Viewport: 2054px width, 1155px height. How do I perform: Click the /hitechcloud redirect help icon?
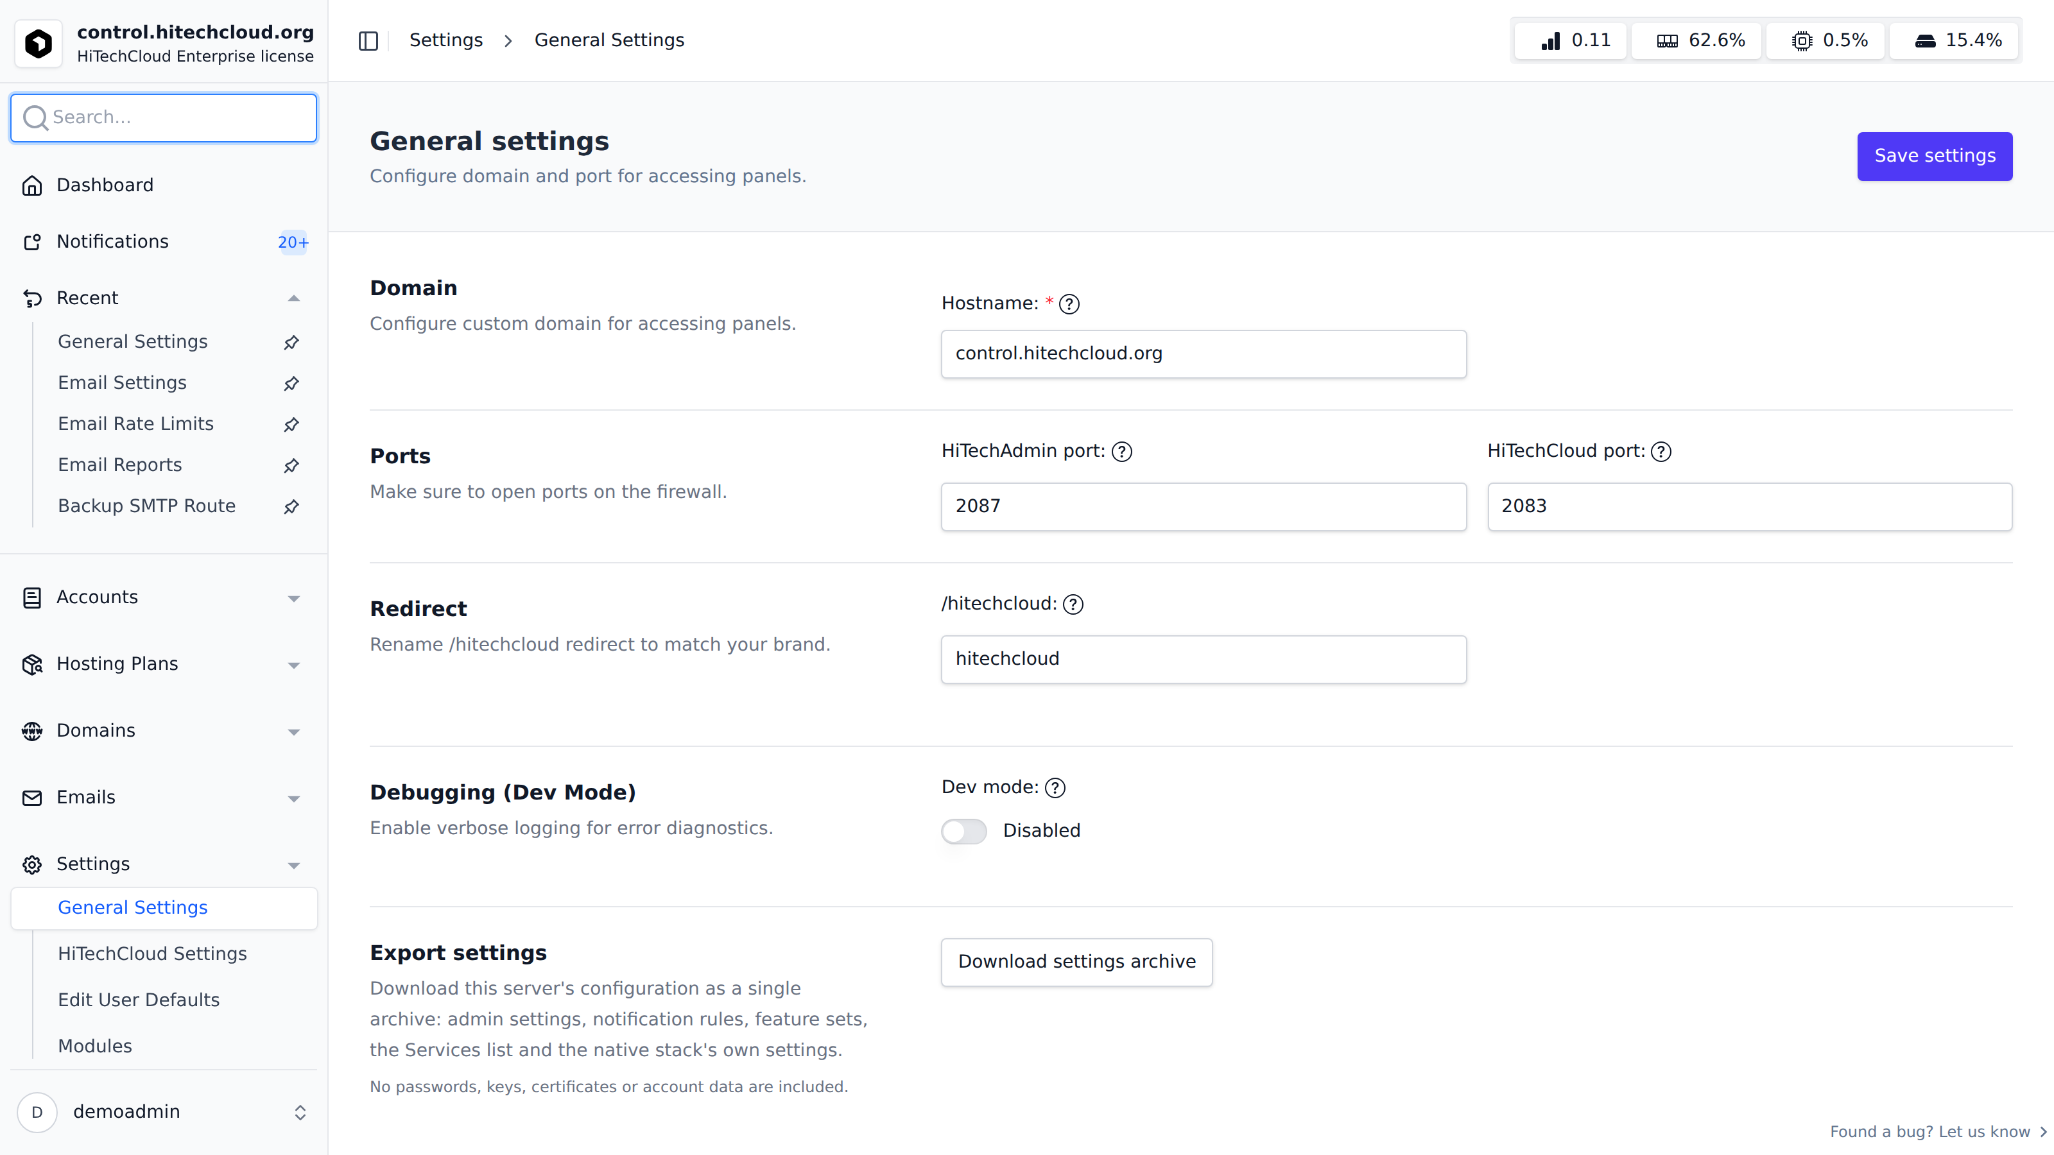(x=1073, y=604)
